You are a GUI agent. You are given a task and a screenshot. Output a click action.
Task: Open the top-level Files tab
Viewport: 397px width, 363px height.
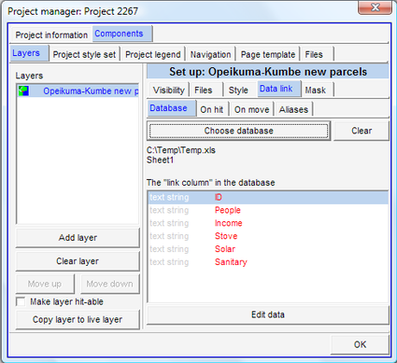[317, 54]
